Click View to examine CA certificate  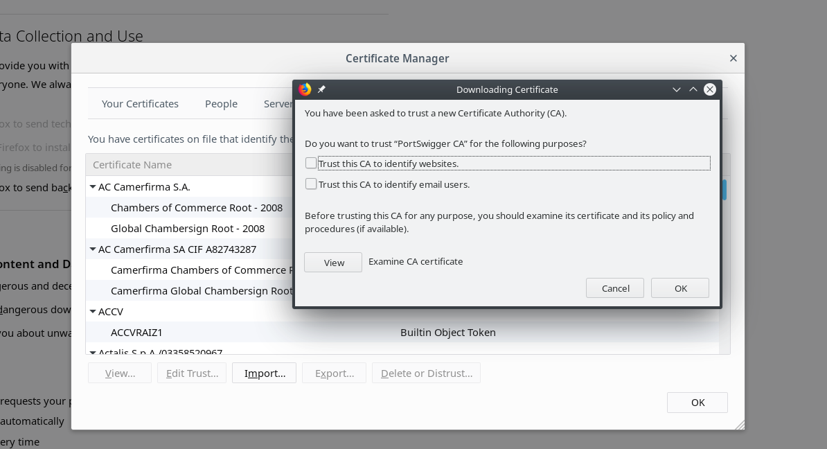[x=333, y=262]
